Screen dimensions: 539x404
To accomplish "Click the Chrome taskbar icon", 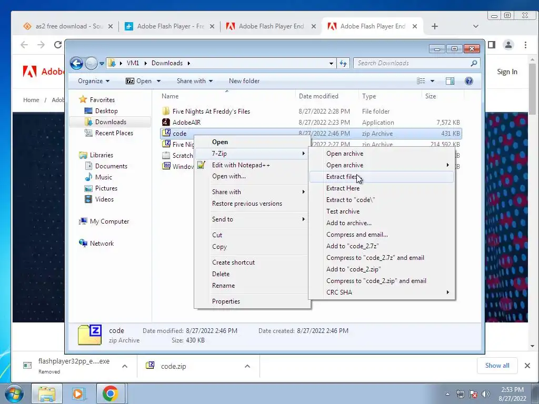I will tap(110, 393).
